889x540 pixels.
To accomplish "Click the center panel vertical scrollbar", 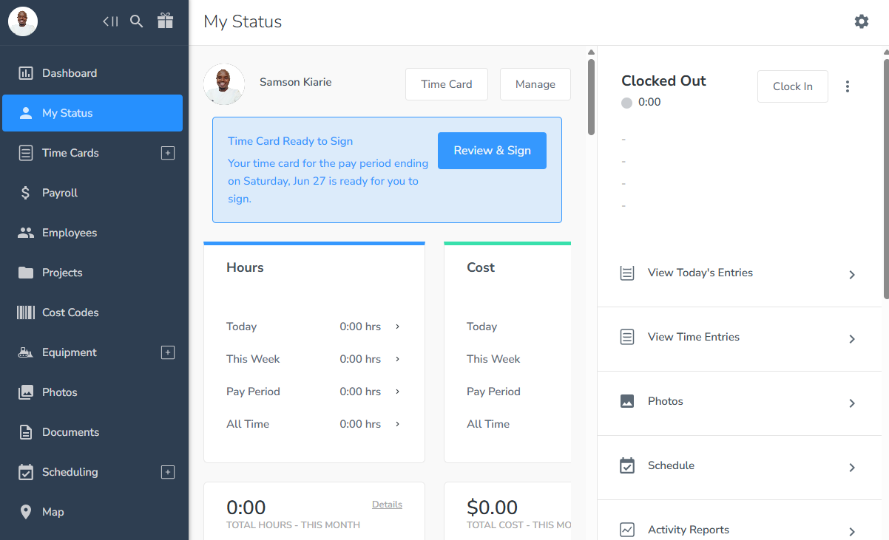I will tap(591, 97).
